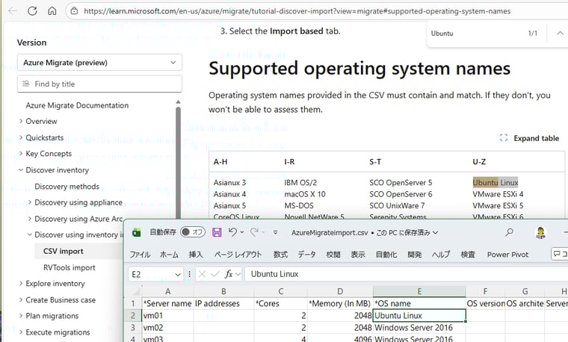Expand Explore inventory section
The width and height of the screenshot is (568, 342).
21,283
